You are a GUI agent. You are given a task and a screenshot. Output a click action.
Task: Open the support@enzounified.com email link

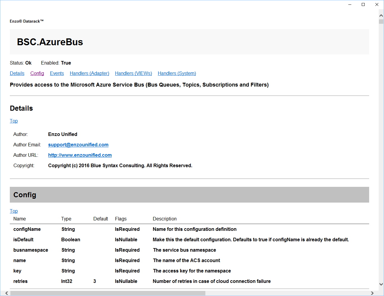[x=78, y=145]
